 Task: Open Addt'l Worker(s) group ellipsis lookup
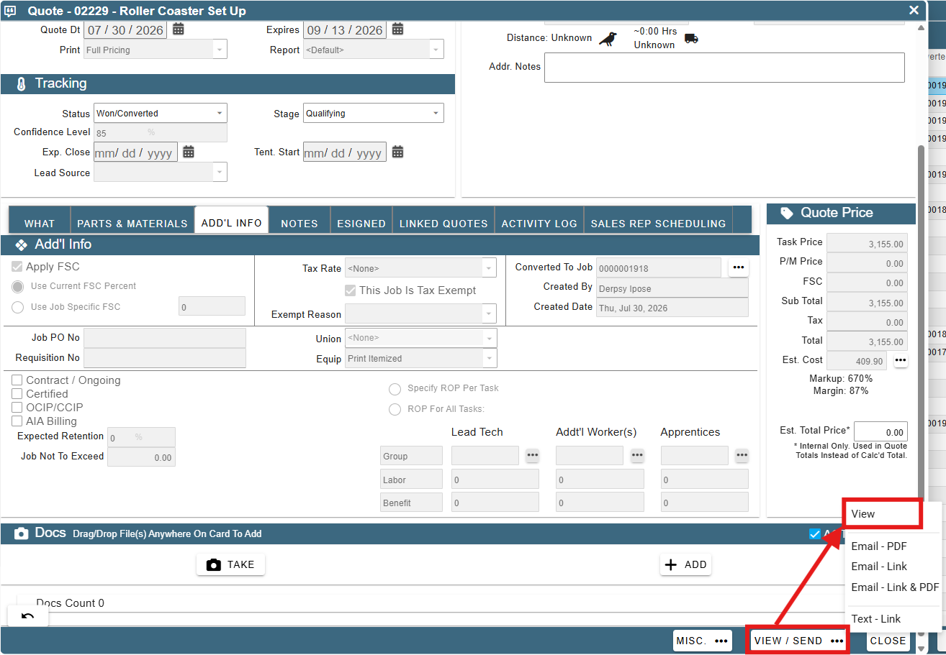[x=637, y=455]
